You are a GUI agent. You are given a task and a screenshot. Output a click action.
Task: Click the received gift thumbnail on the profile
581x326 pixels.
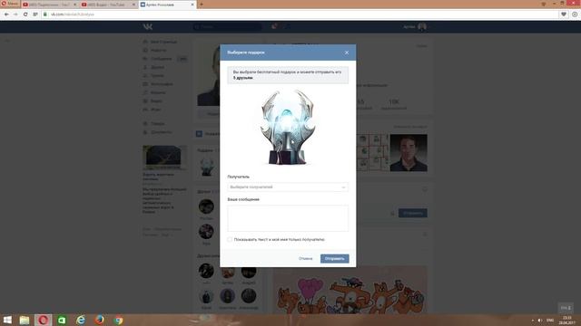(x=207, y=167)
